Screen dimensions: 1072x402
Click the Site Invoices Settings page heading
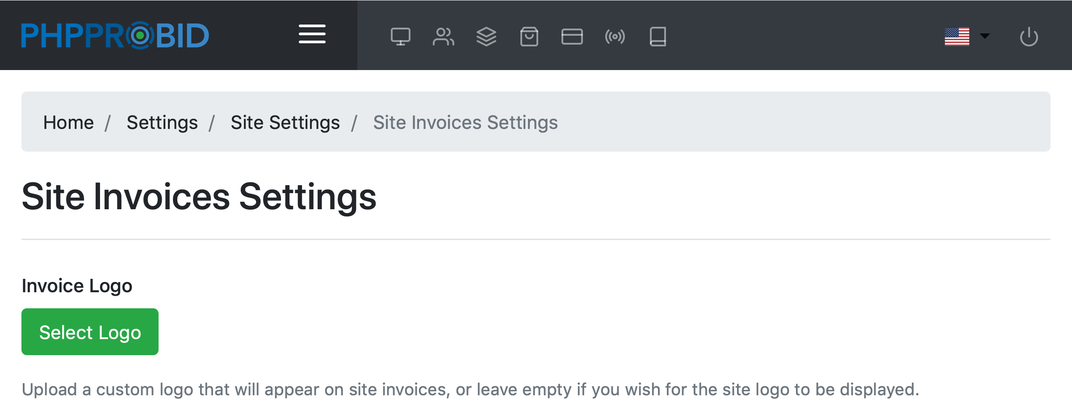(199, 197)
